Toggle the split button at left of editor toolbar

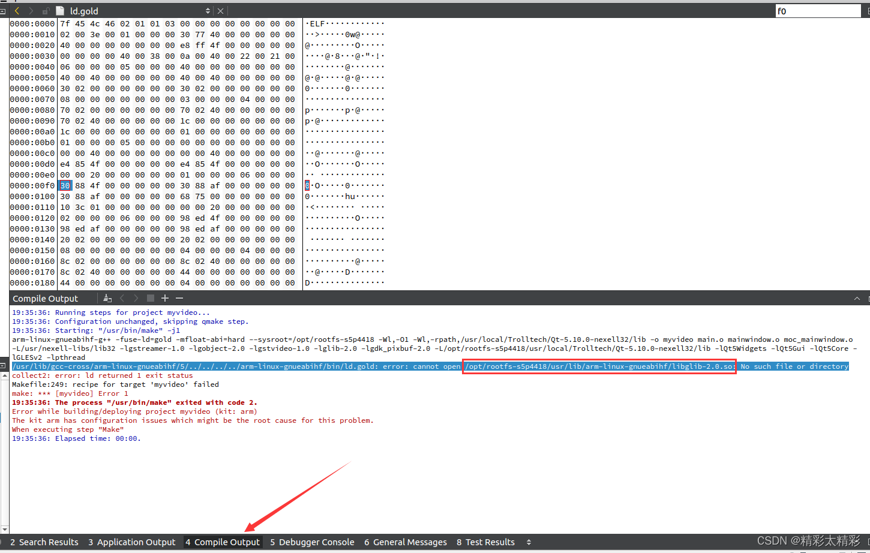(x=3, y=11)
